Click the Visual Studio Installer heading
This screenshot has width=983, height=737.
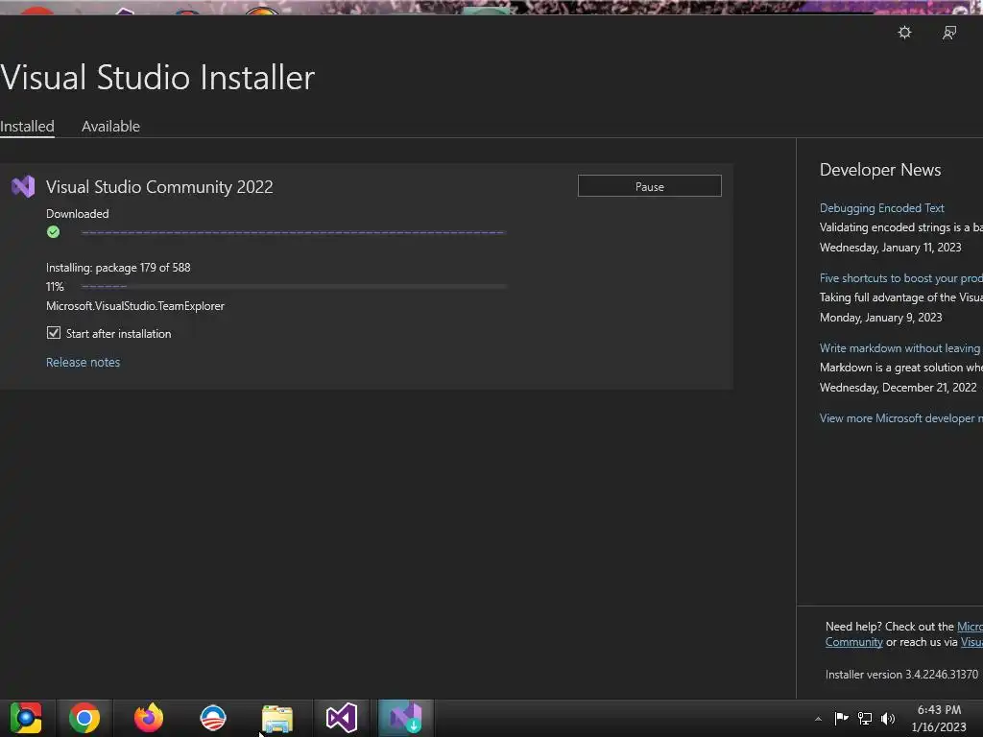tap(157, 77)
